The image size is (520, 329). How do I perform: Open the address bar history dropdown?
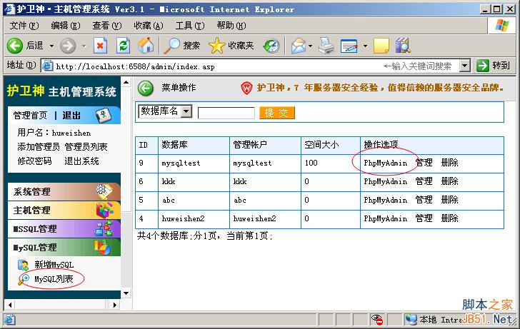click(x=464, y=66)
